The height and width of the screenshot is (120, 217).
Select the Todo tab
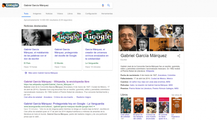coord(26,14)
